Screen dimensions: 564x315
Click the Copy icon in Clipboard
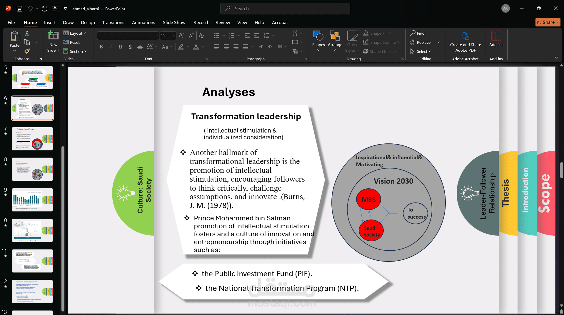[27, 42]
